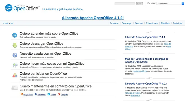Open the Producto menu

(114, 23)
